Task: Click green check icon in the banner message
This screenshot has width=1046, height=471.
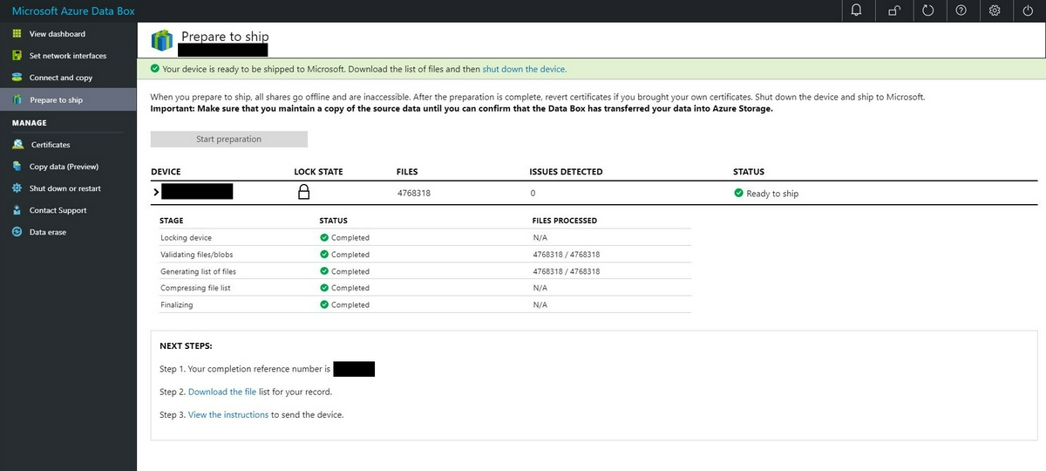Action: (x=155, y=68)
